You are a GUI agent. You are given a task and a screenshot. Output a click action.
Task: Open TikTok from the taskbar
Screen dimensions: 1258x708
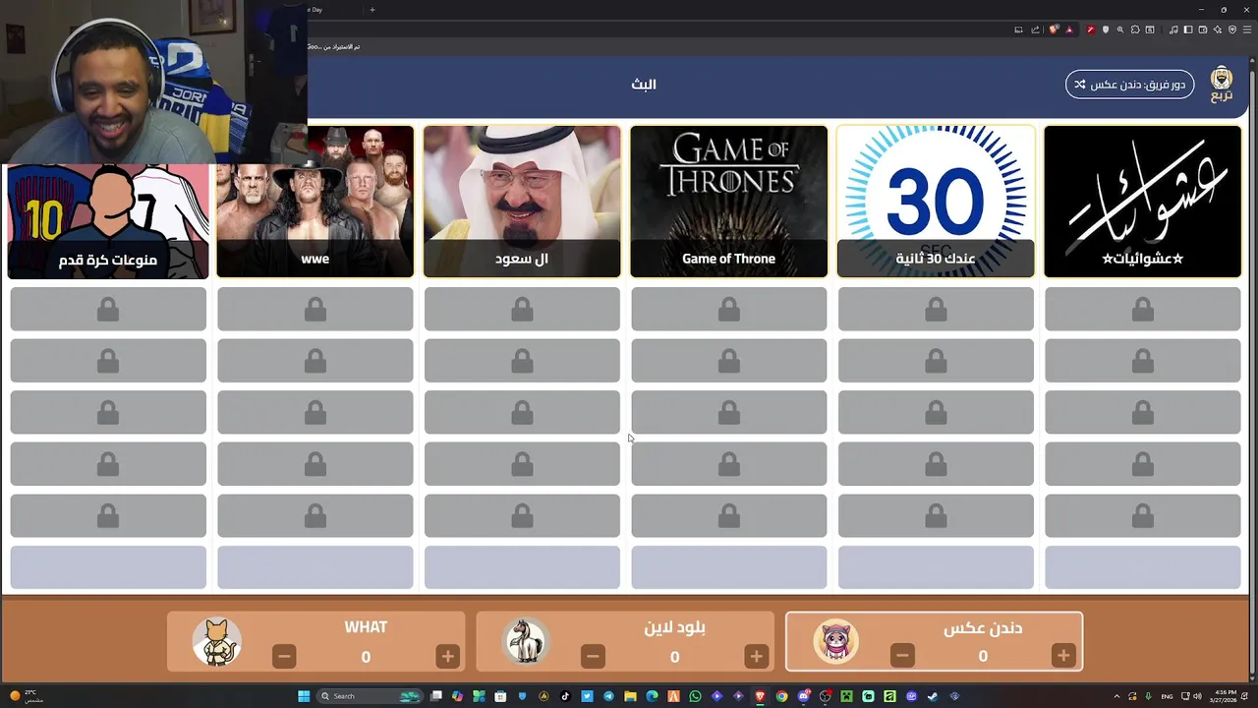pyautogui.click(x=565, y=696)
